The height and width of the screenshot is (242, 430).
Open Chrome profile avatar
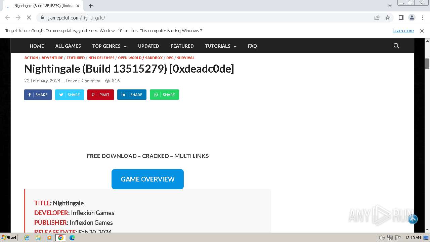pos(412,17)
